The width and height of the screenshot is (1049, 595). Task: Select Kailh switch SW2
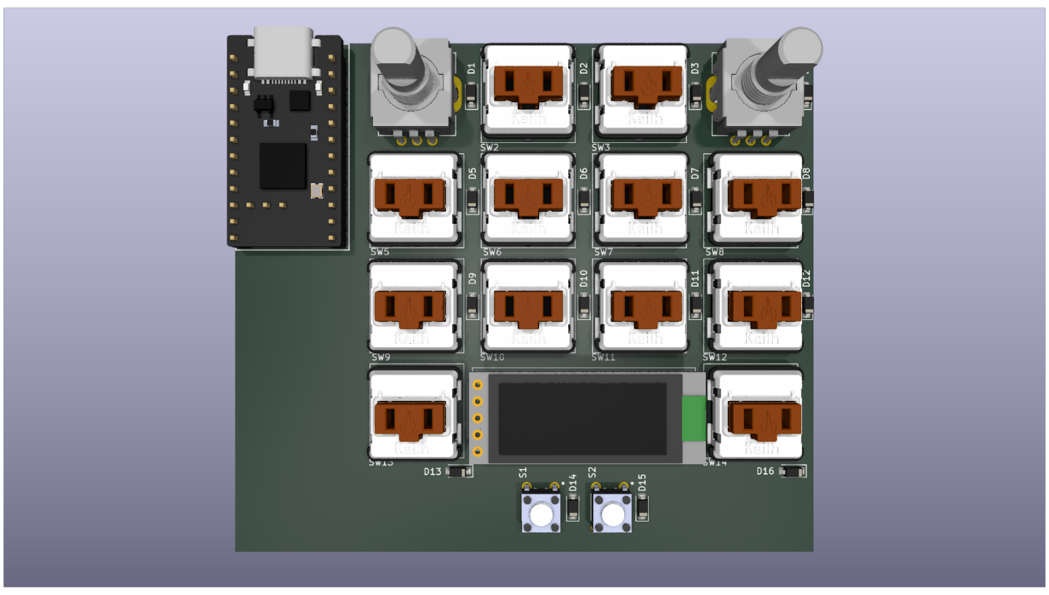(x=528, y=92)
